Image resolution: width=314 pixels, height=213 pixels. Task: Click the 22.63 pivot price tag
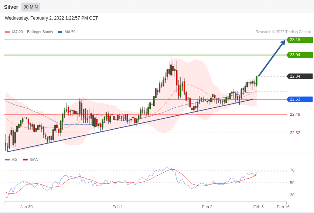(x=300, y=99)
